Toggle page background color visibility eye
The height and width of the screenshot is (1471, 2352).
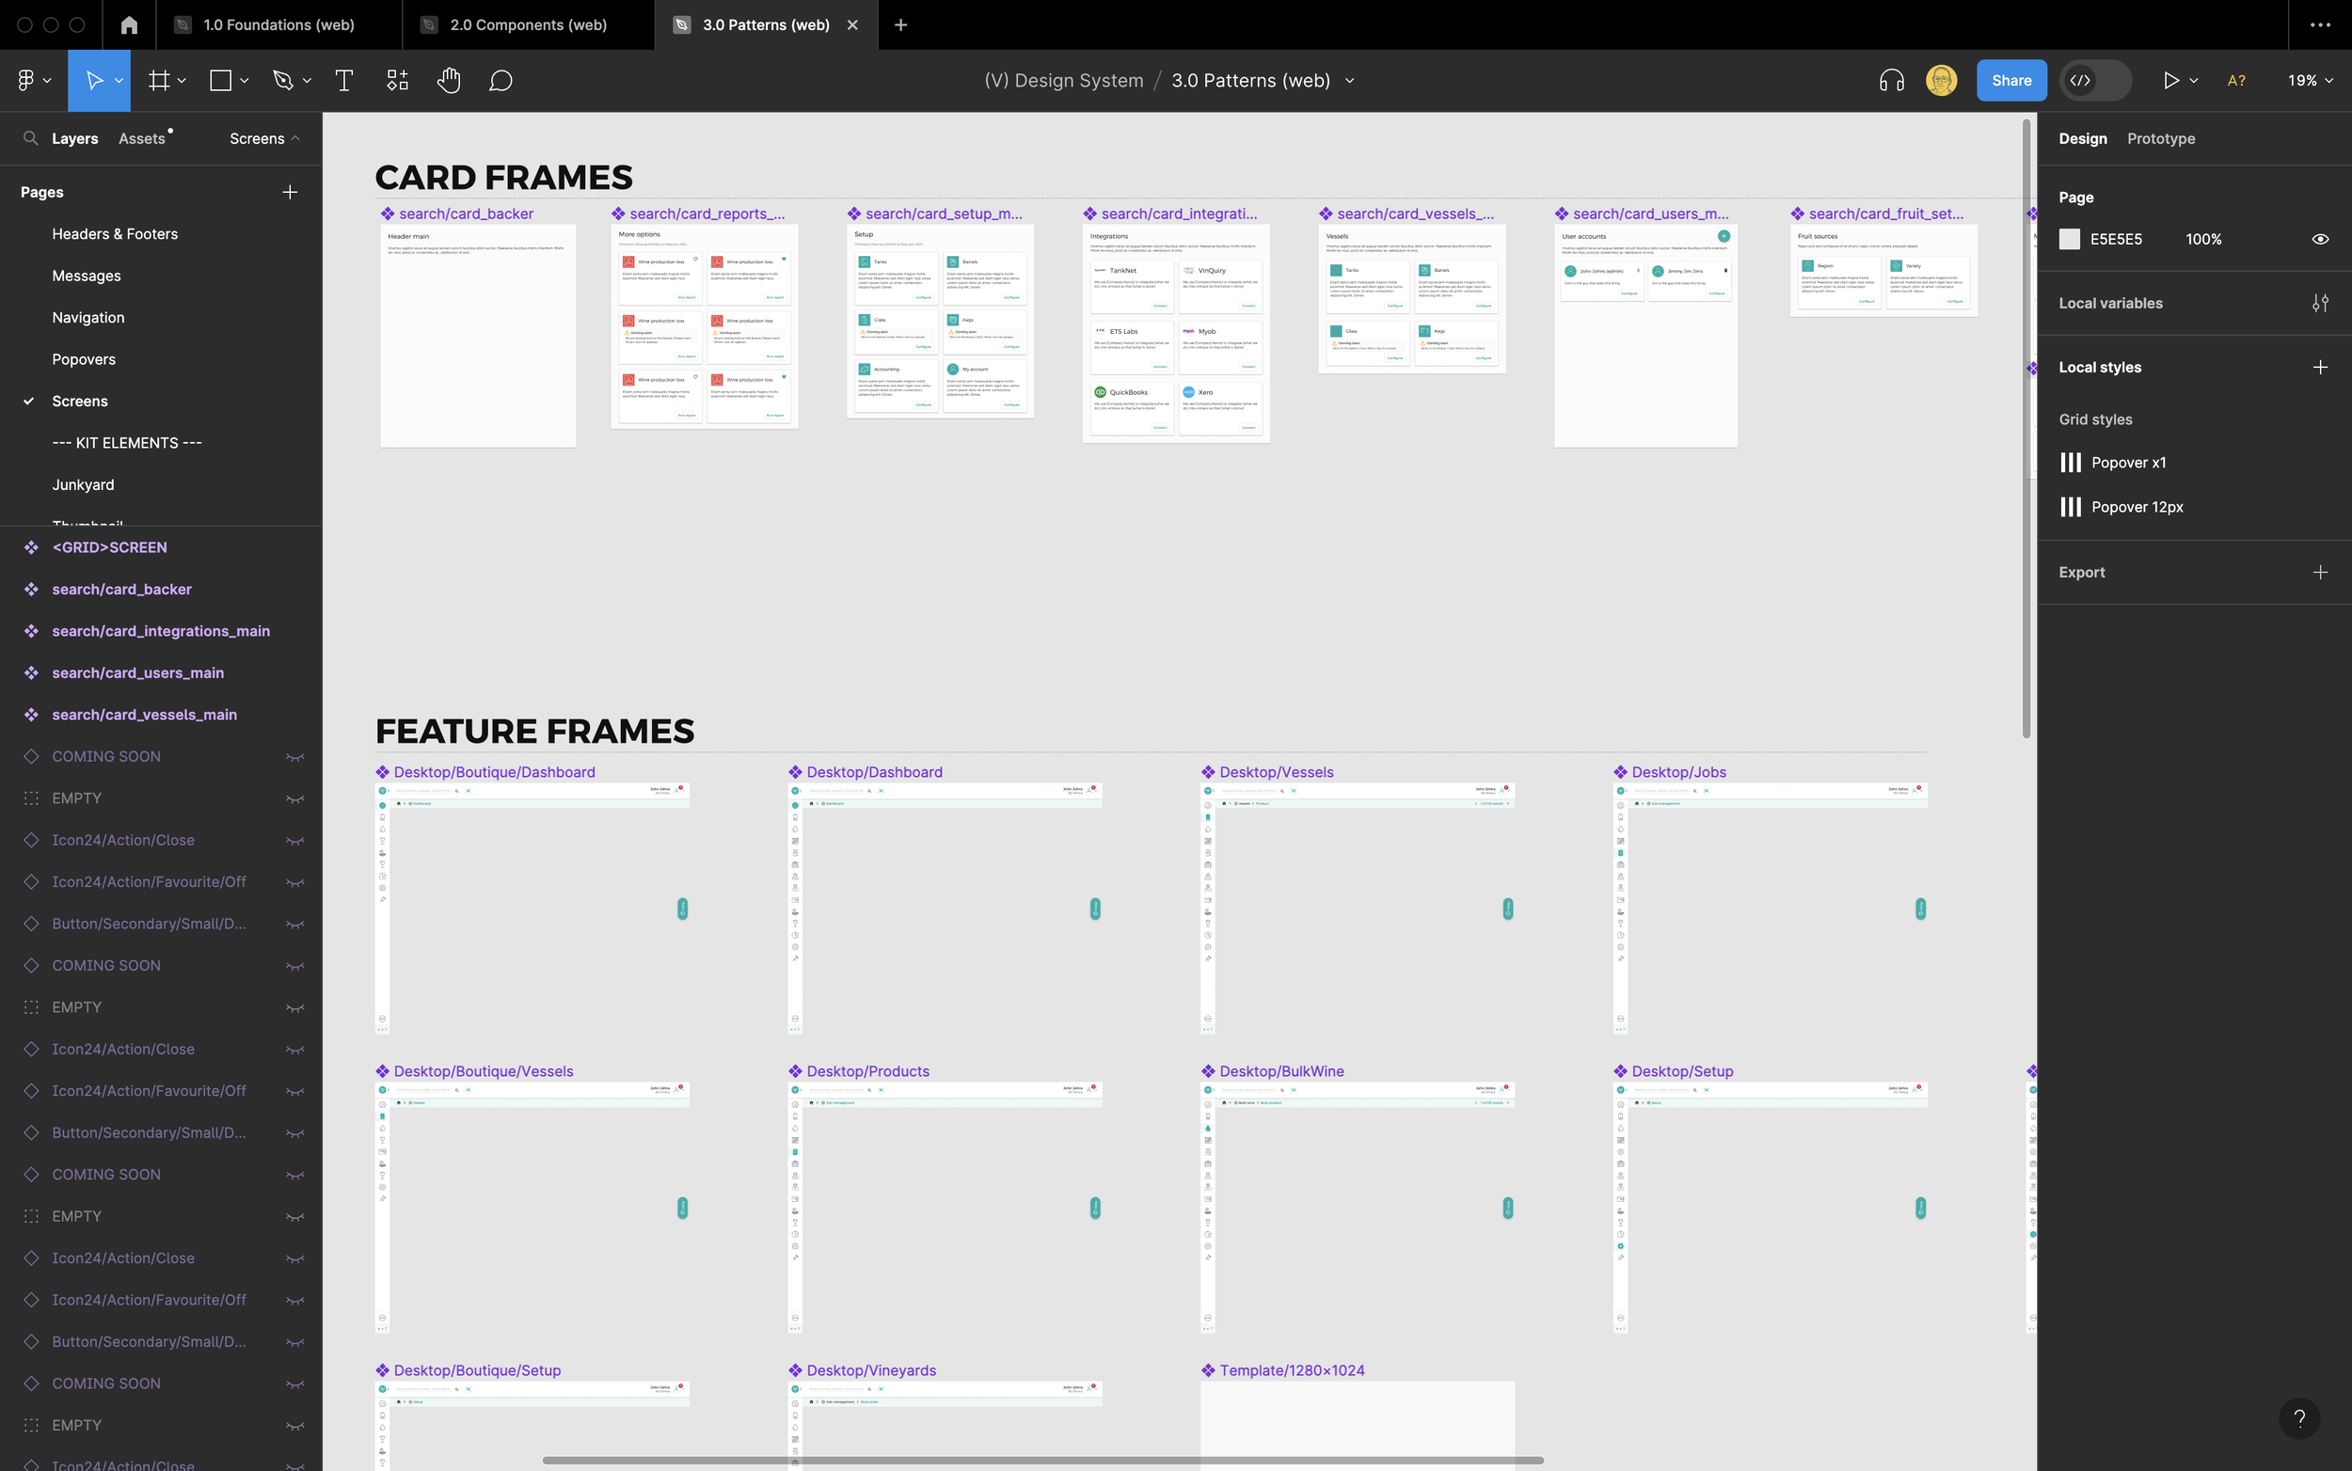coord(2320,239)
